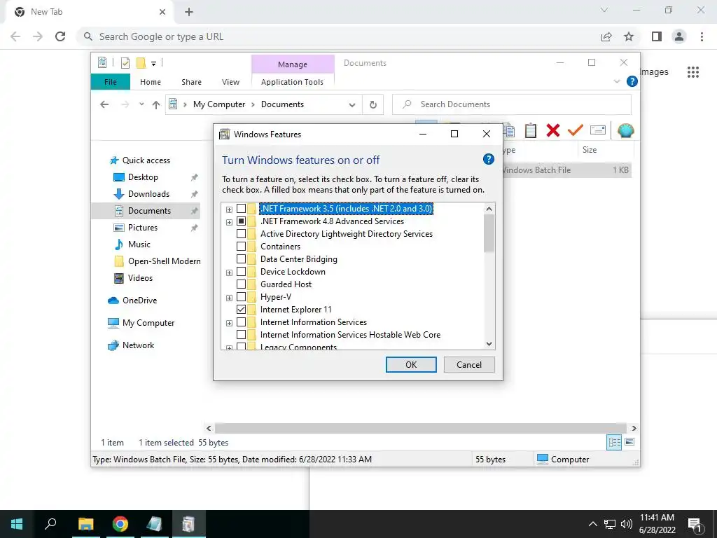Screen dimensions: 717x538
Task: Click the refresh icon beside address bar
Action: click(x=373, y=105)
